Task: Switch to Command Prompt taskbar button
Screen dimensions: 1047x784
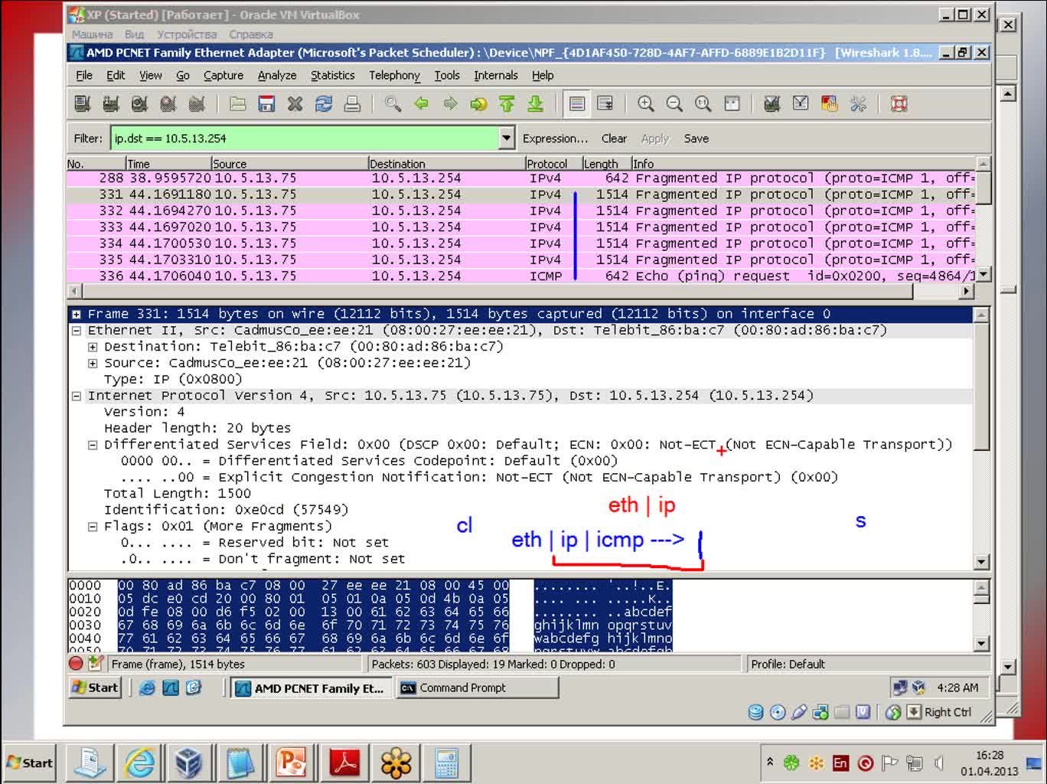Action: 477,688
